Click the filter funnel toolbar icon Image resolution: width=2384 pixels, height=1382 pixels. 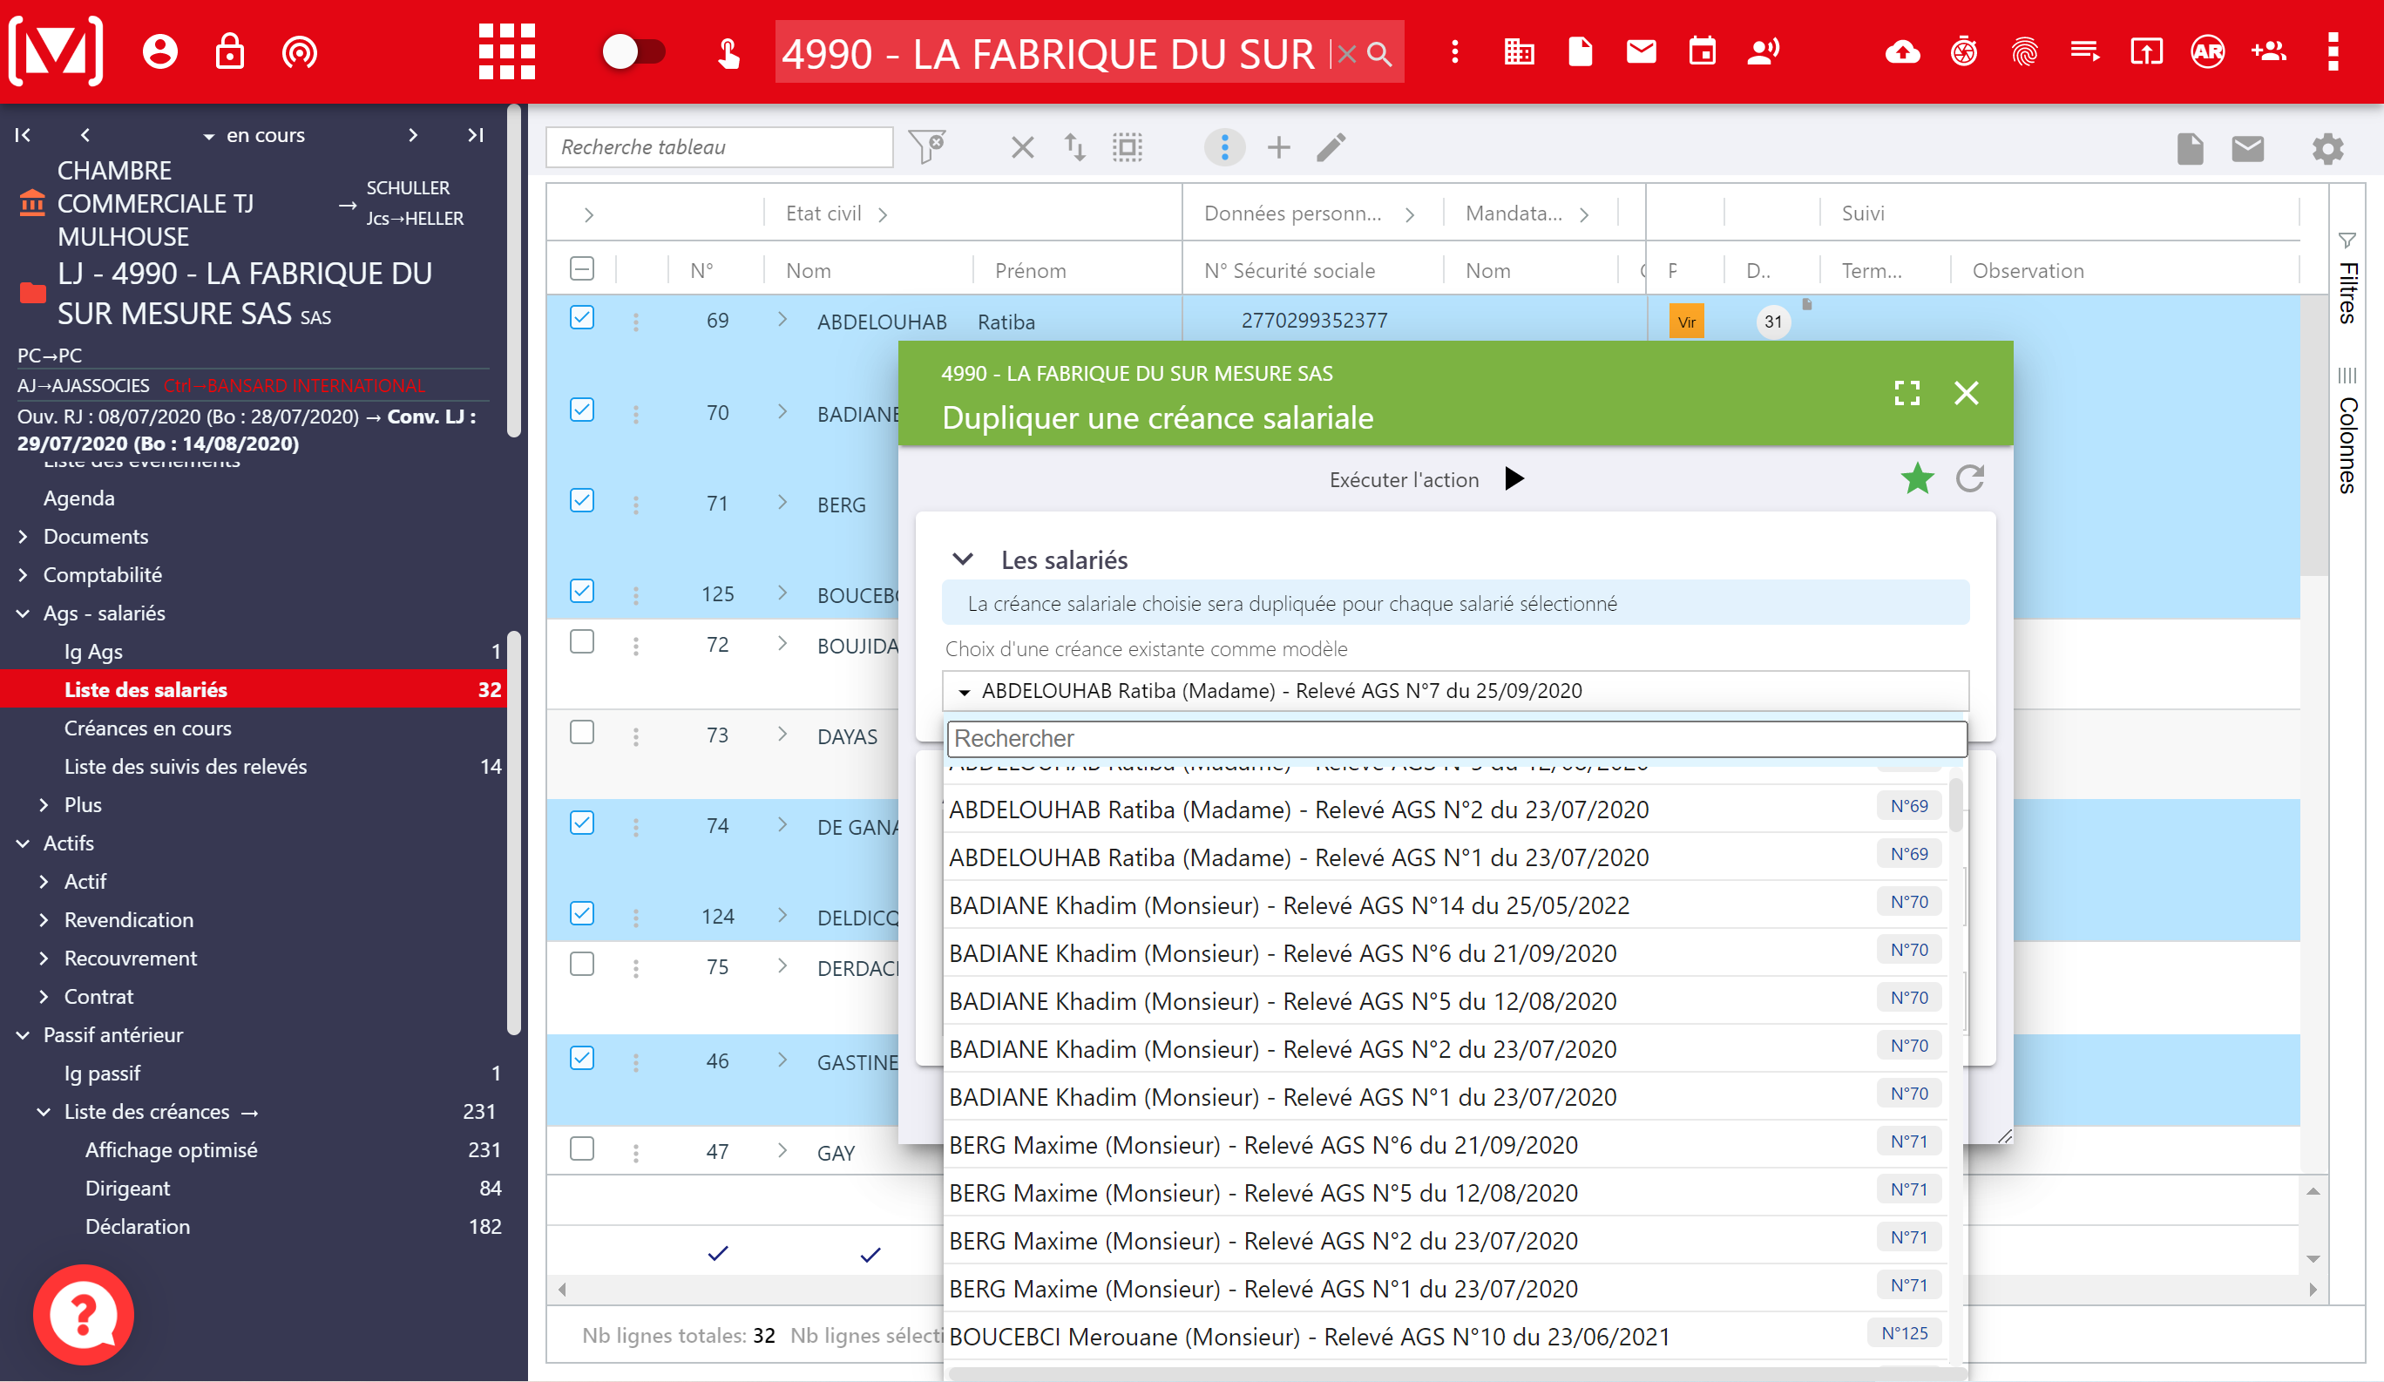point(927,146)
